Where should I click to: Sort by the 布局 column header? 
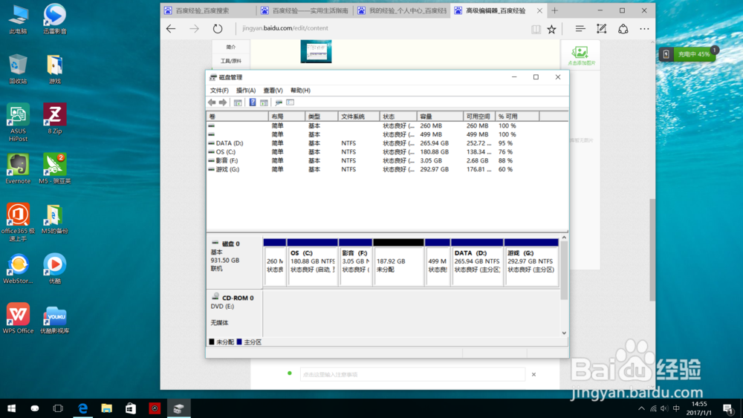pos(287,117)
